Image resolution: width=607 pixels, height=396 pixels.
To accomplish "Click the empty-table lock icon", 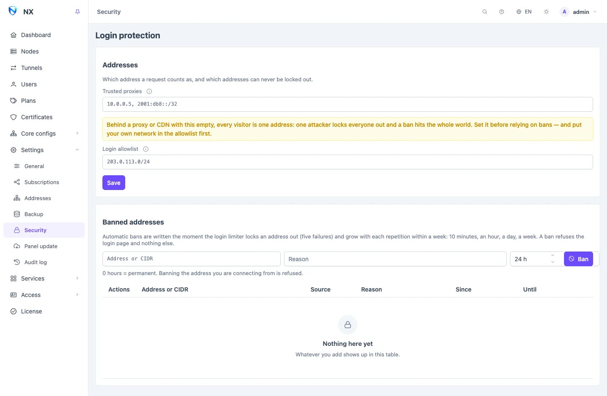I will click(x=348, y=325).
